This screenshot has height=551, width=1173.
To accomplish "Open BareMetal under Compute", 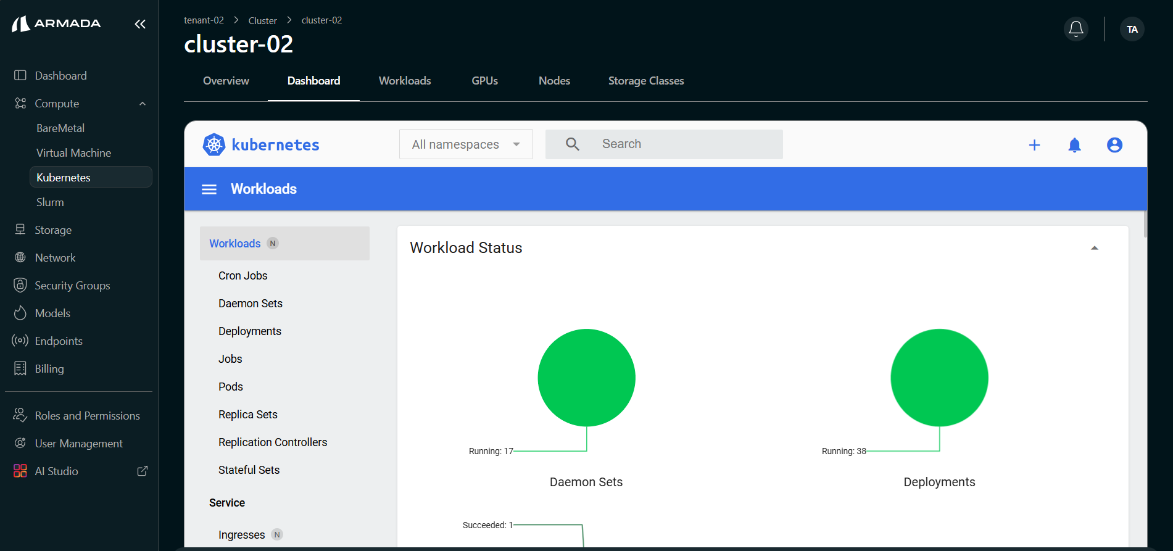I will click(x=60, y=128).
